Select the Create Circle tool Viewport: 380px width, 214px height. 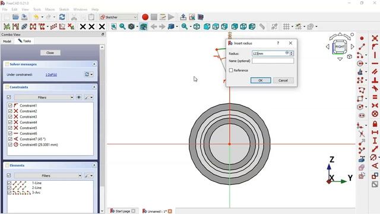click(360, 64)
